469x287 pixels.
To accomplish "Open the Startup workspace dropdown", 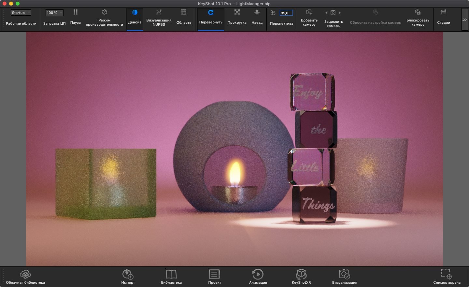I will click(21, 12).
